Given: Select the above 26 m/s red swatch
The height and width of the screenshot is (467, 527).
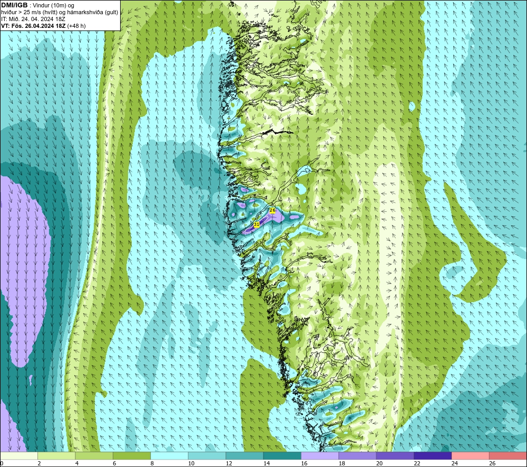Looking at the screenshot, I should pos(508,455).
